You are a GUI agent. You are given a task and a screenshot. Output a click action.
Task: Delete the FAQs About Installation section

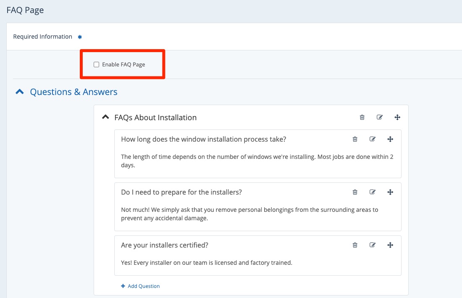[x=362, y=118]
